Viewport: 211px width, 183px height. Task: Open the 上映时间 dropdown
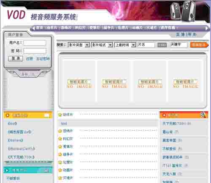(x=125, y=45)
